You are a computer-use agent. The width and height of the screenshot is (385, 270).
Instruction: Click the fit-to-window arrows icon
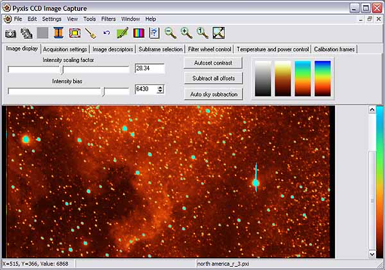click(219, 33)
